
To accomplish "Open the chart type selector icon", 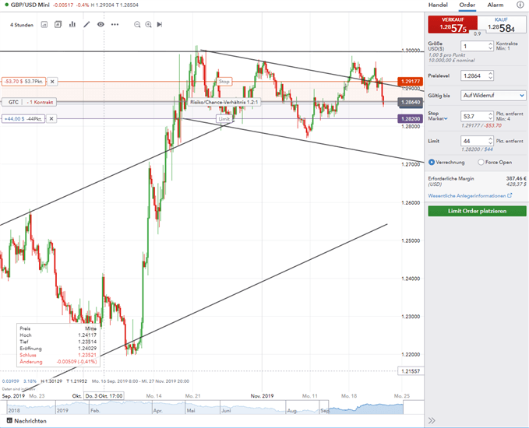I will click(44, 25).
